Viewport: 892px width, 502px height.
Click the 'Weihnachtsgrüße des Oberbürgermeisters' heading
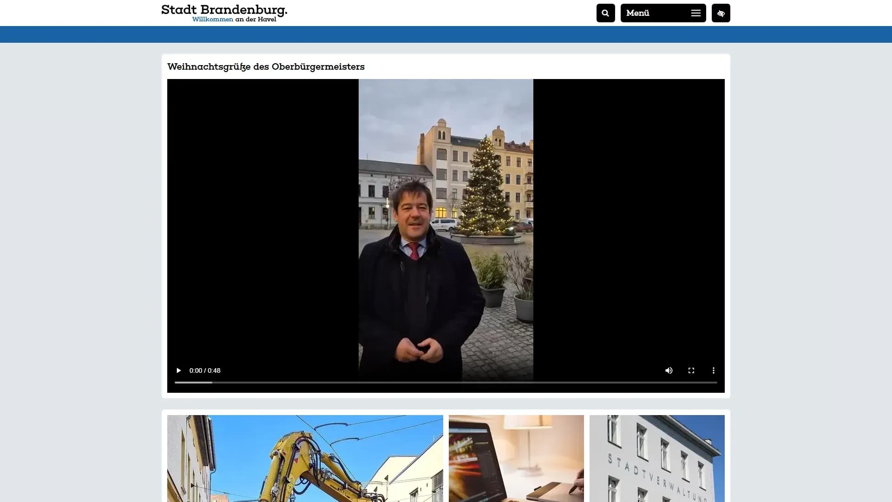tap(266, 66)
